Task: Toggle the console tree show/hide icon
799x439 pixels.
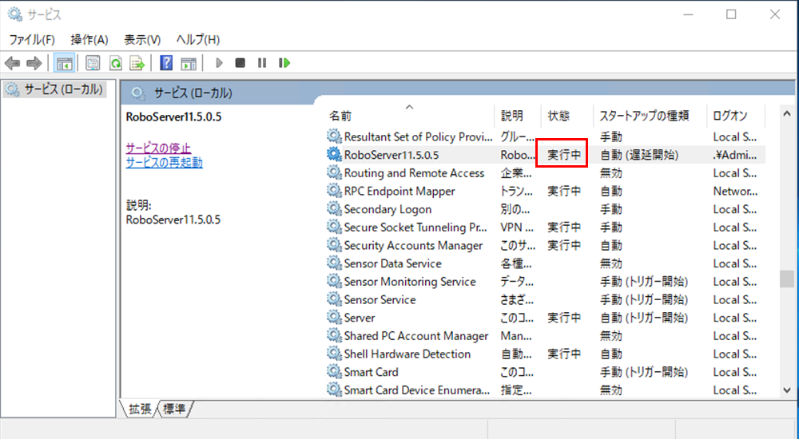Action: pyautogui.click(x=64, y=63)
